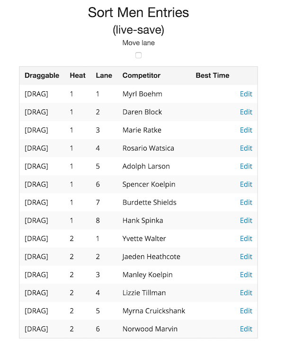Image resolution: width=284 pixels, height=348 pixels.
Task: Click the Heat column header
Action: pos(78,75)
